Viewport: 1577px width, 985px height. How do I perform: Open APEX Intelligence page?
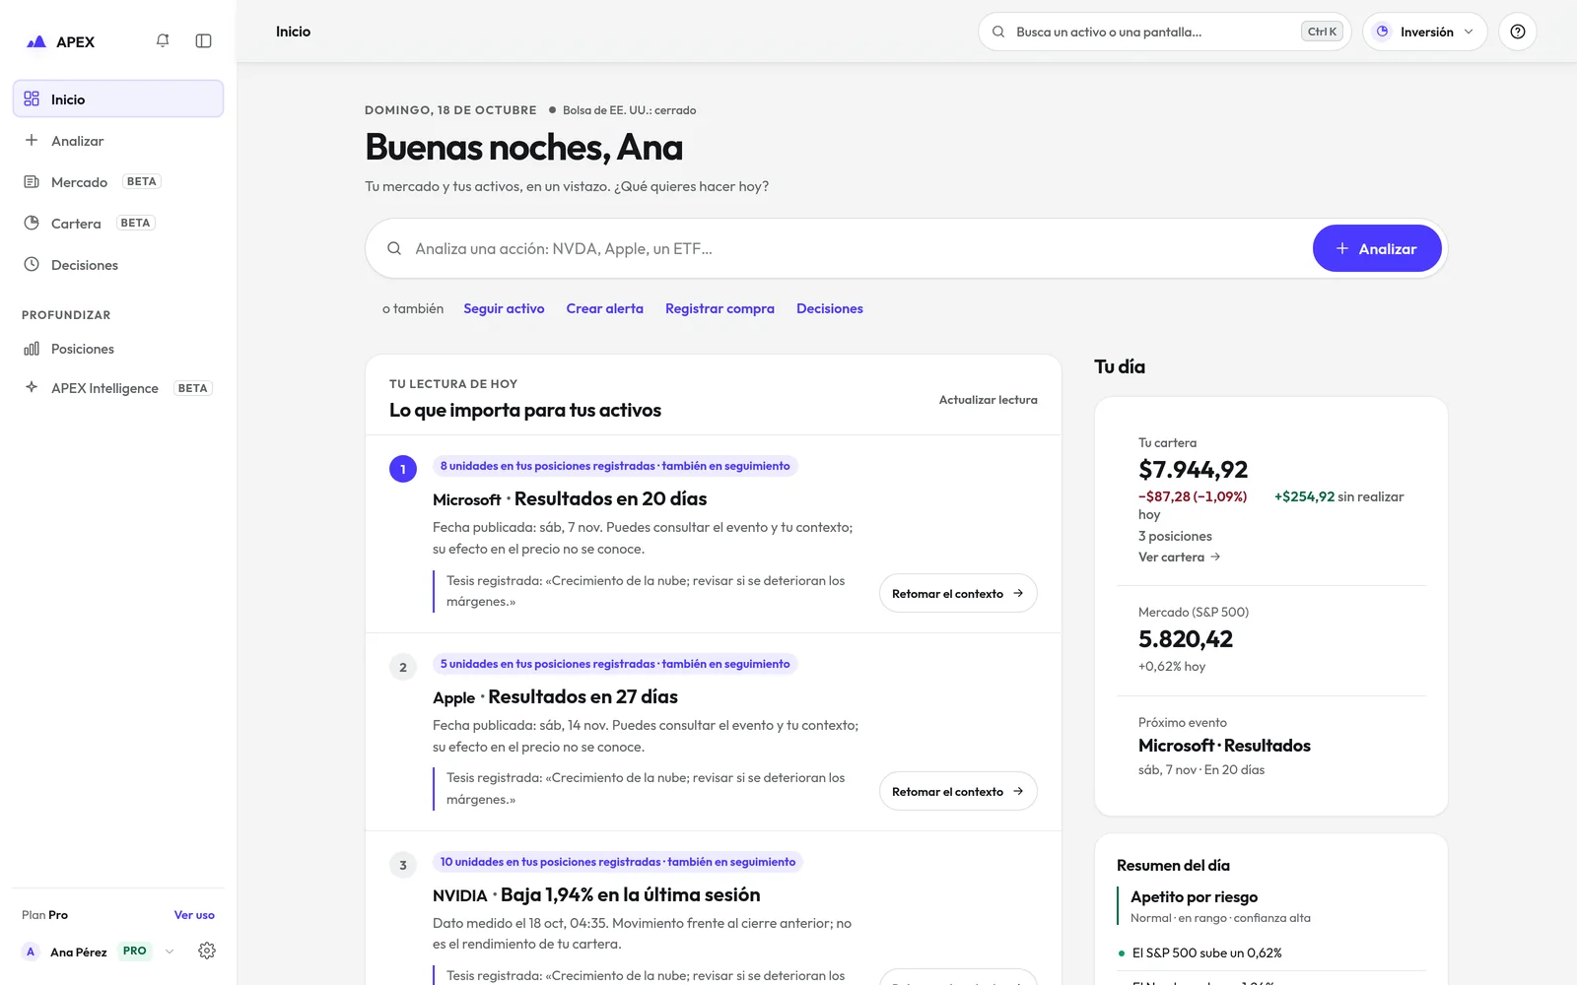coord(118,387)
